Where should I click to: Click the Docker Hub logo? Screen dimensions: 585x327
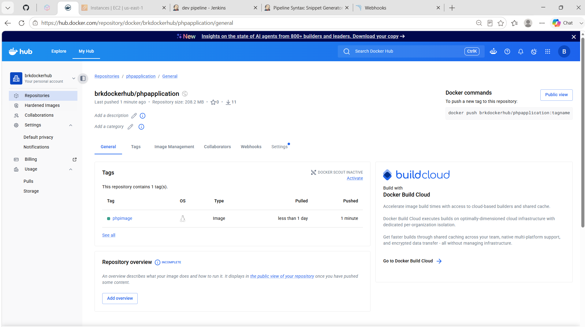click(x=20, y=51)
